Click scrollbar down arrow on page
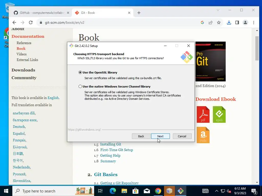Viewport: 262px width, 196px height. [257, 182]
